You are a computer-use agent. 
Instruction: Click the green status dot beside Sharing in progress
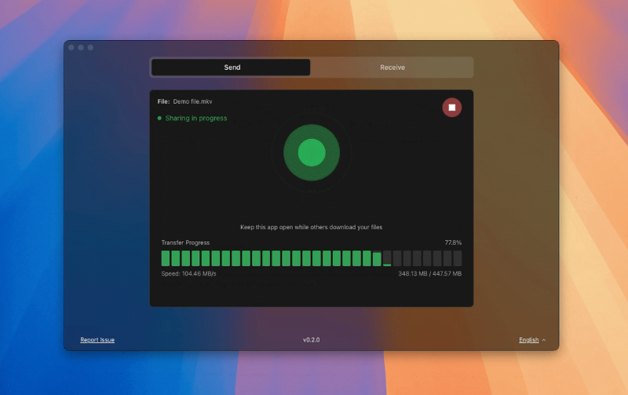click(x=159, y=118)
